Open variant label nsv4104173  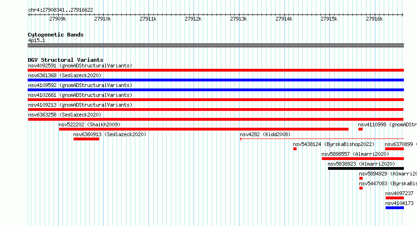(400, 203)
